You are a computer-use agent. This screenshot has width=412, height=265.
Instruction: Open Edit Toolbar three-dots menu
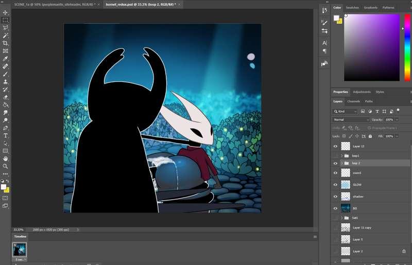pos(5,174)
